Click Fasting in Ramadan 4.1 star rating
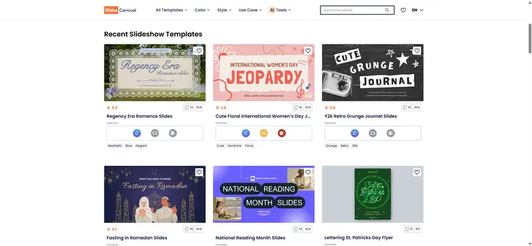Viewport: 532px width, 246px height. click(x=112, y=229)
